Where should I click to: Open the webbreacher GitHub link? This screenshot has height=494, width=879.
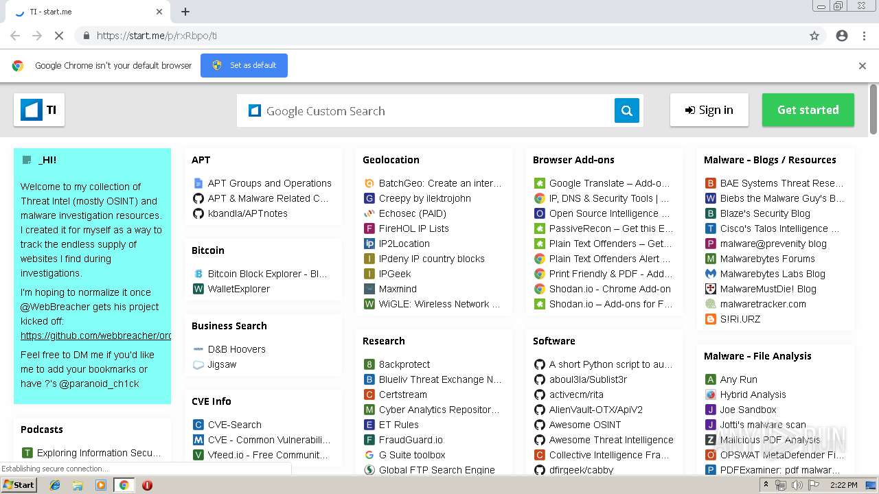point(95,336)
